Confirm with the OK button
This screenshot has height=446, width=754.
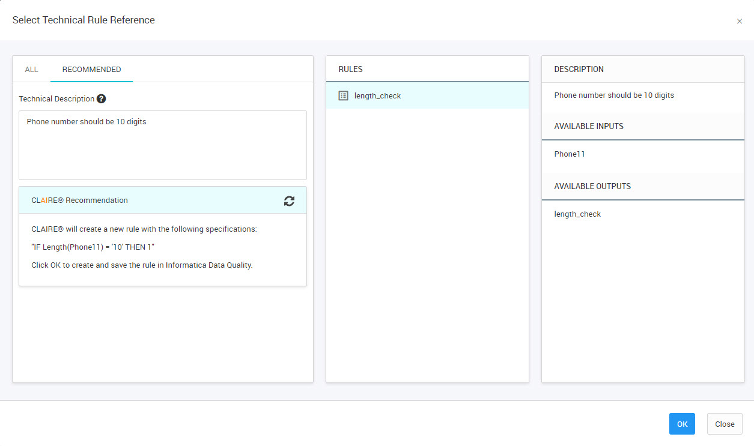tap(682, 424)
